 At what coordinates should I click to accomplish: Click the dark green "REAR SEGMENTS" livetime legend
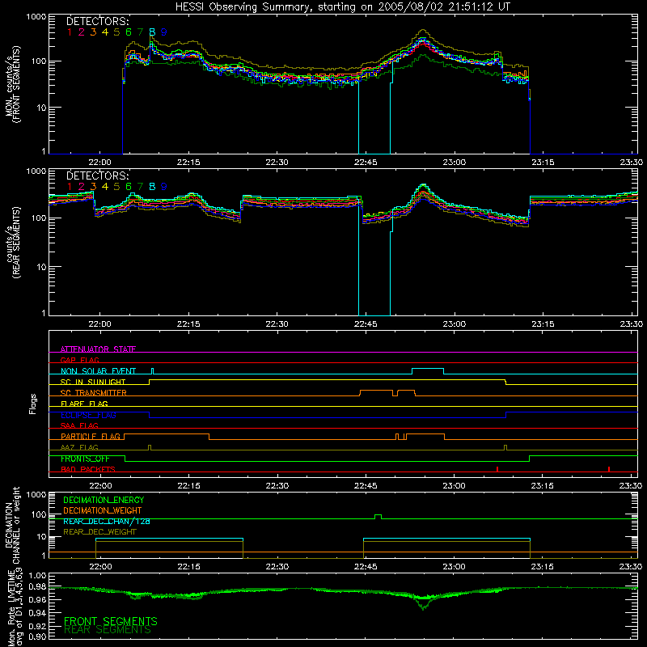[x=108, y=630]
